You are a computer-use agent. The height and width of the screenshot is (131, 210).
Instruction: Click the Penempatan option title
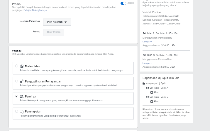[x=33, y=112]
